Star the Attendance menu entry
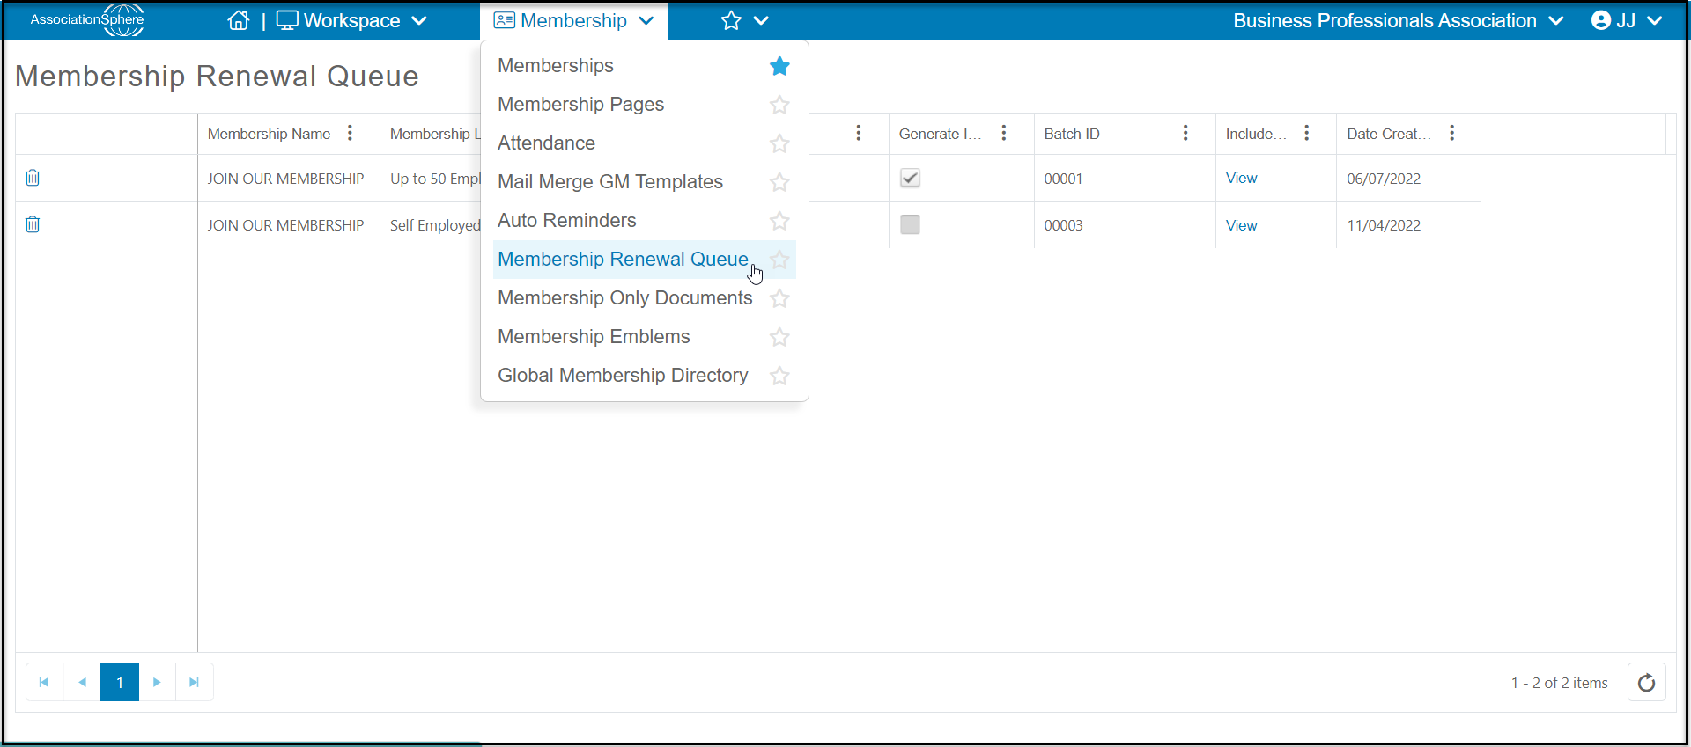 [x=779, y=143]
